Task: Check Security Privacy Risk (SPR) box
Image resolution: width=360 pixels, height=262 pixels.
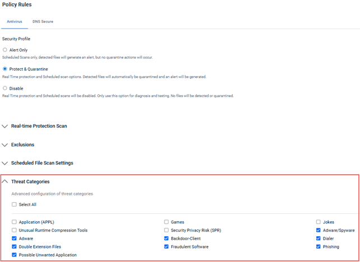Action: 166,230
